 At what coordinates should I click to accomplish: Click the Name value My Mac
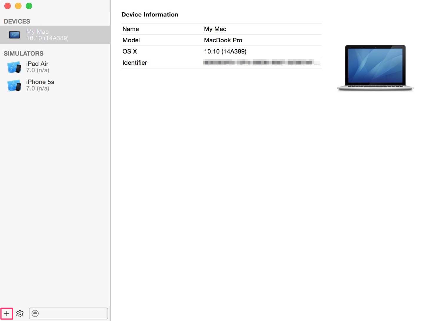(x=215, y=29)
